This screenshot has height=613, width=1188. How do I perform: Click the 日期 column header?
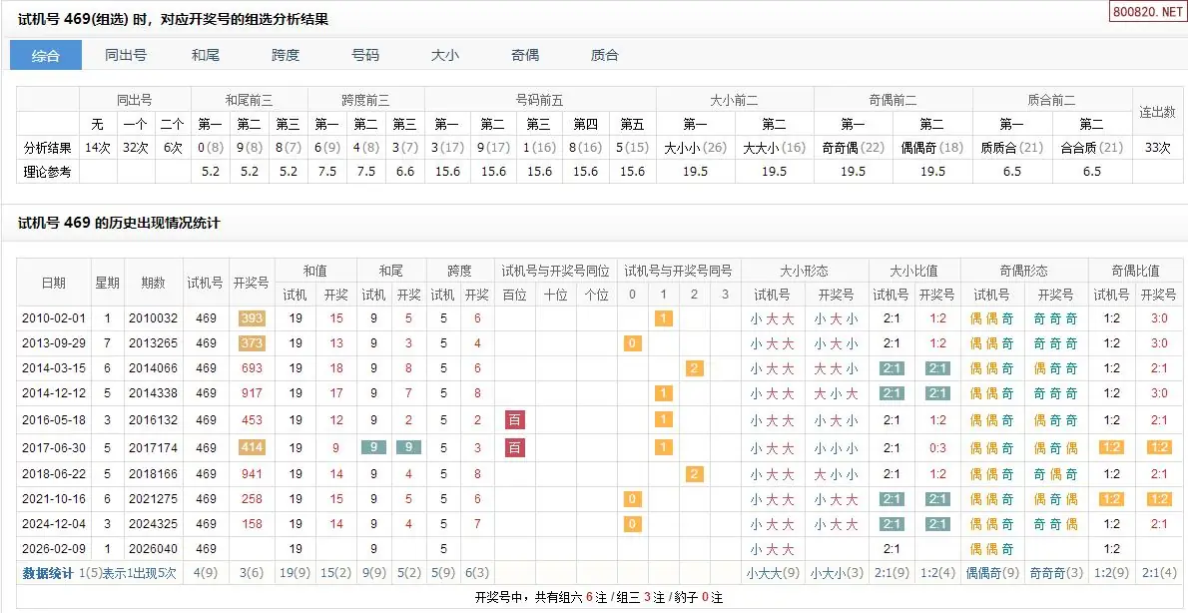[54, 283]
